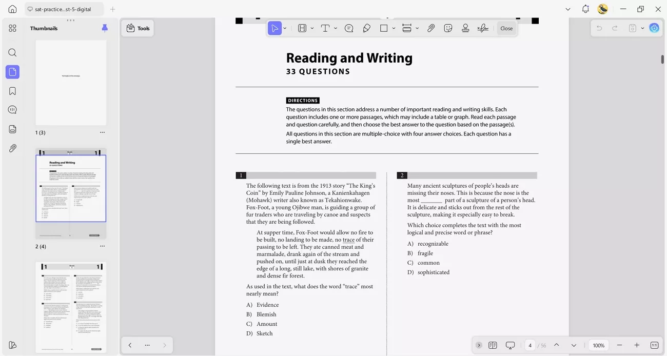The height and width of the screenshot is (356, 667).
Task: Expand the highlight color dropdown
Action: (312, 28)
